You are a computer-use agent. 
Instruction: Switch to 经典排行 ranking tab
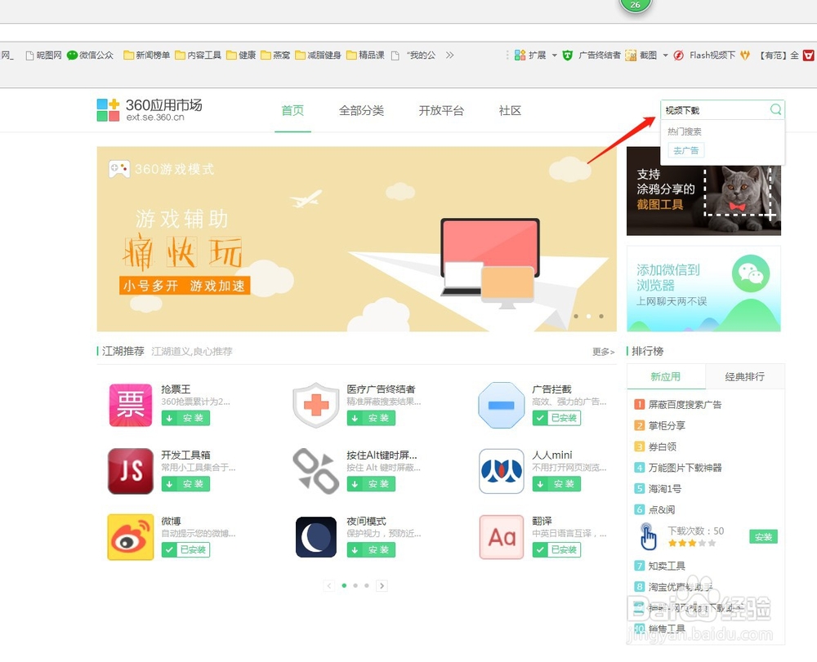745,376
